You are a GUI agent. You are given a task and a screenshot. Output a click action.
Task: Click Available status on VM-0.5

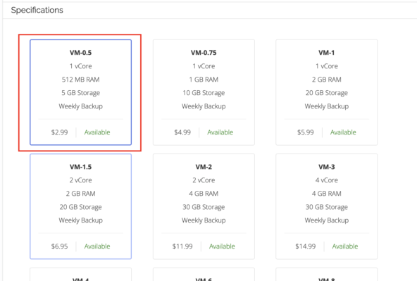97,132
